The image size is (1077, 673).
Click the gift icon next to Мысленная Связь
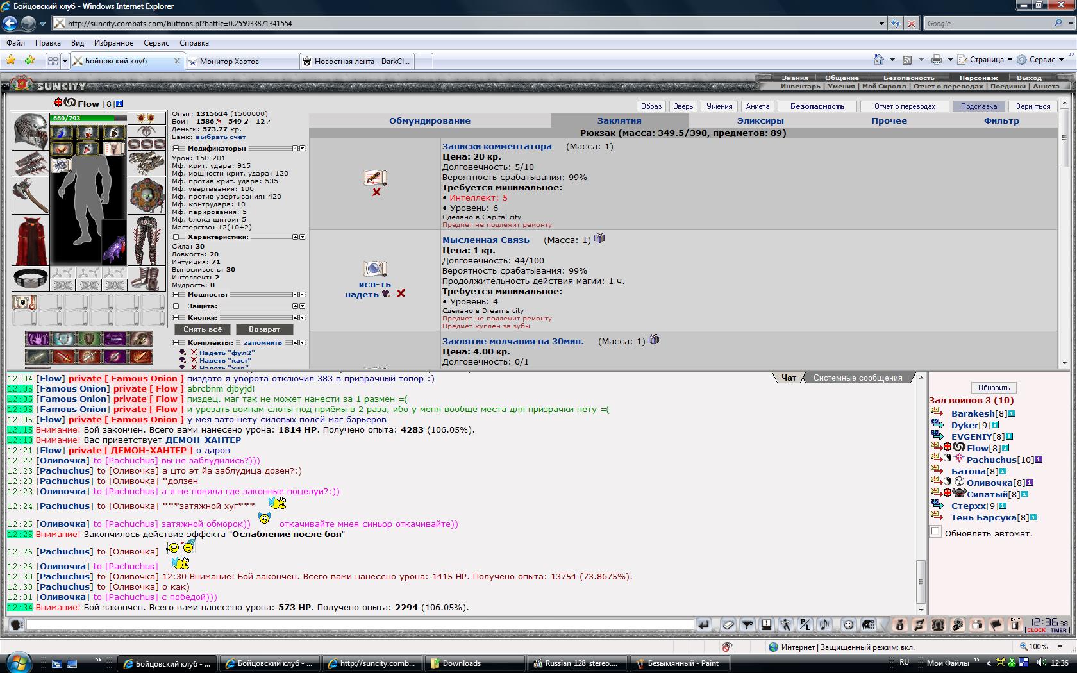(599, 238)
